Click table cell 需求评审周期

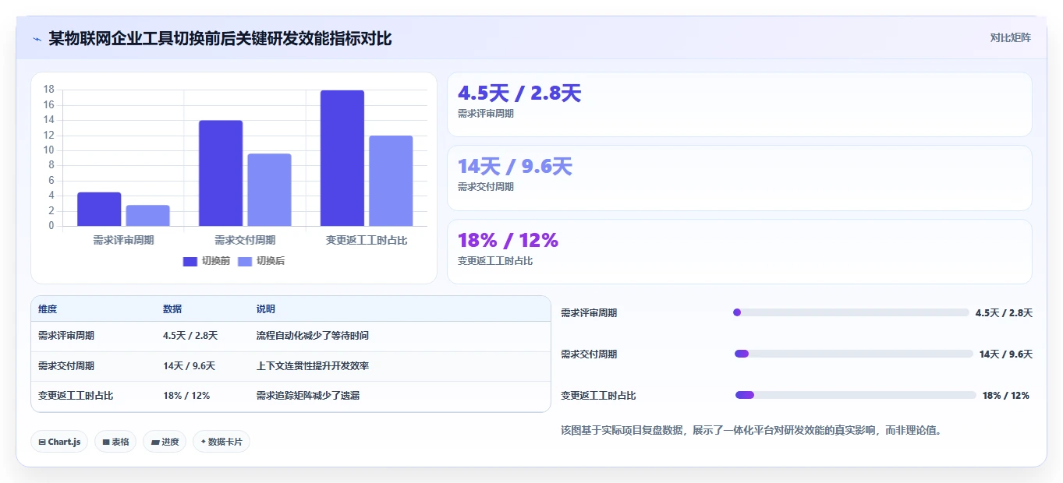coord(66,336)
